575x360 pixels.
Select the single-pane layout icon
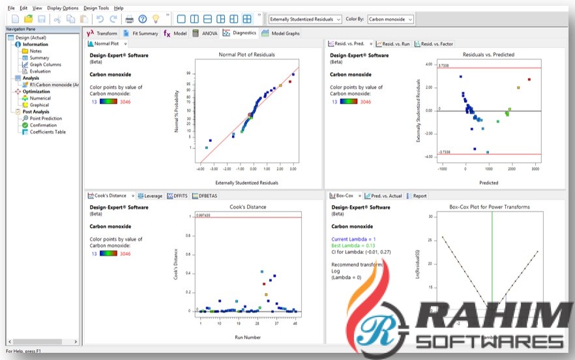point(181,19)
